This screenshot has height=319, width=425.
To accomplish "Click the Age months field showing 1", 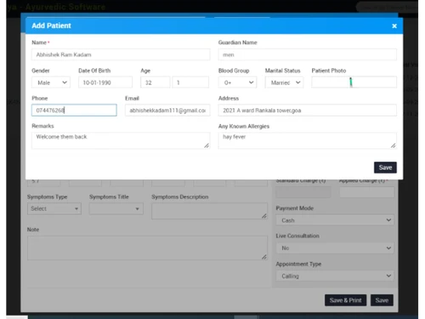I will click(x=190, y=83).
